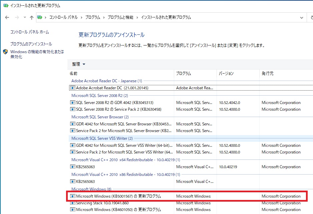Screen dimensions: 313x214
Task: Click the KB2565063 icon under the x64 Redistributable group
Action: point(73,167)
